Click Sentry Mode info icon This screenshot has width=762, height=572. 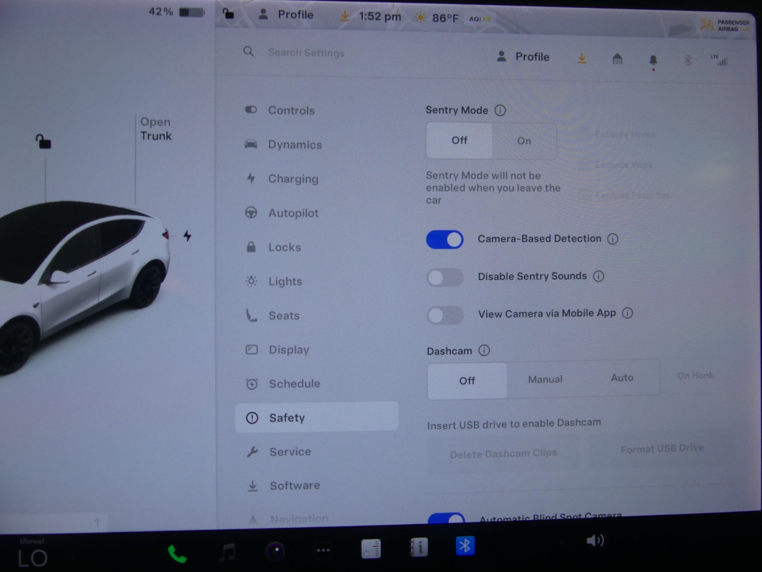pos(500,110)
